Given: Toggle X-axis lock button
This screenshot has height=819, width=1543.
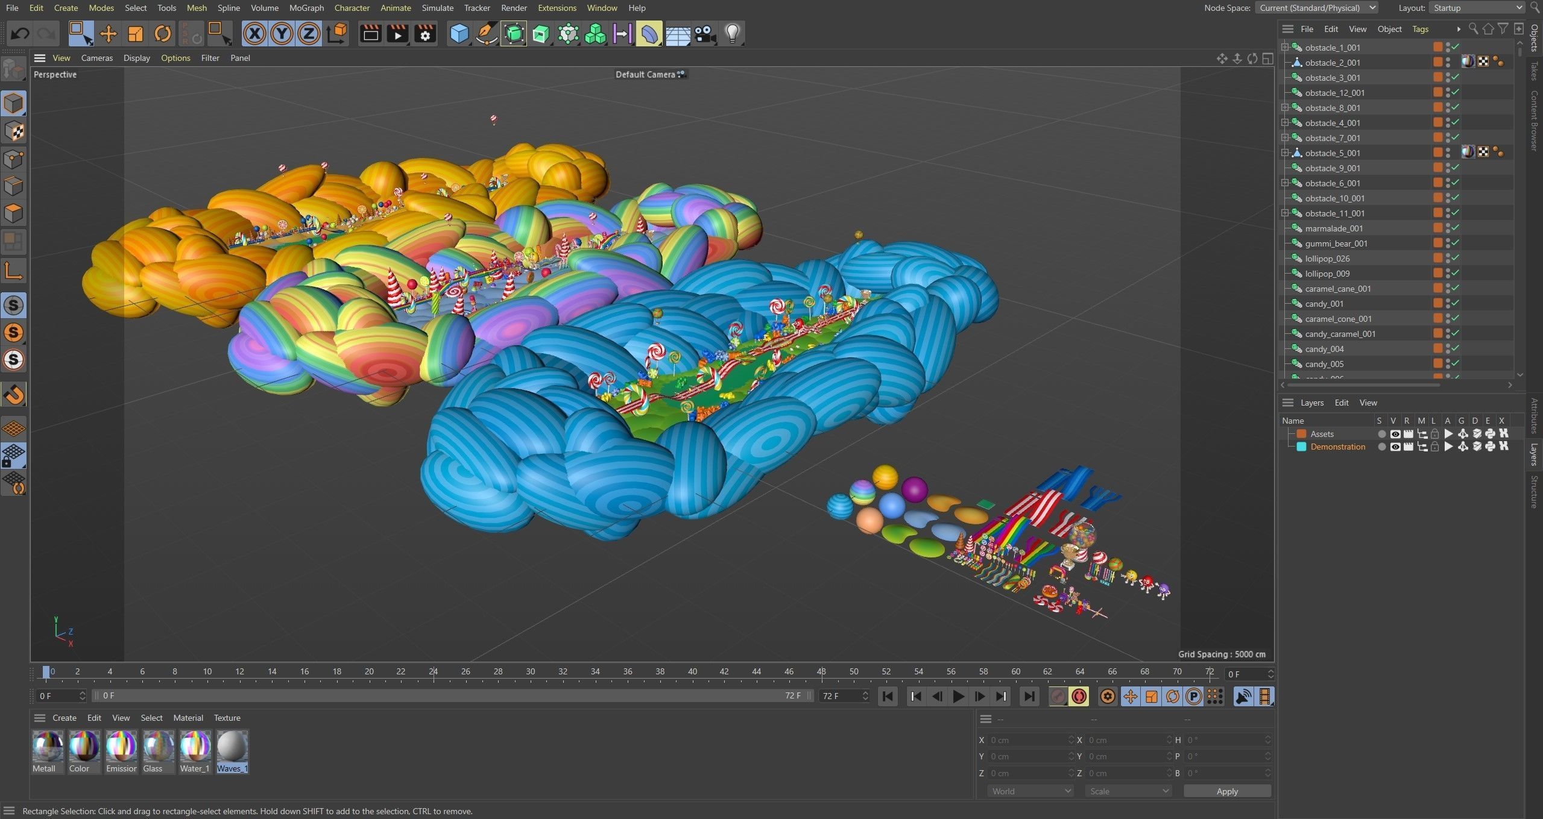Looking at the screenshot, I should pyautogui.click(x=254, y=34).
